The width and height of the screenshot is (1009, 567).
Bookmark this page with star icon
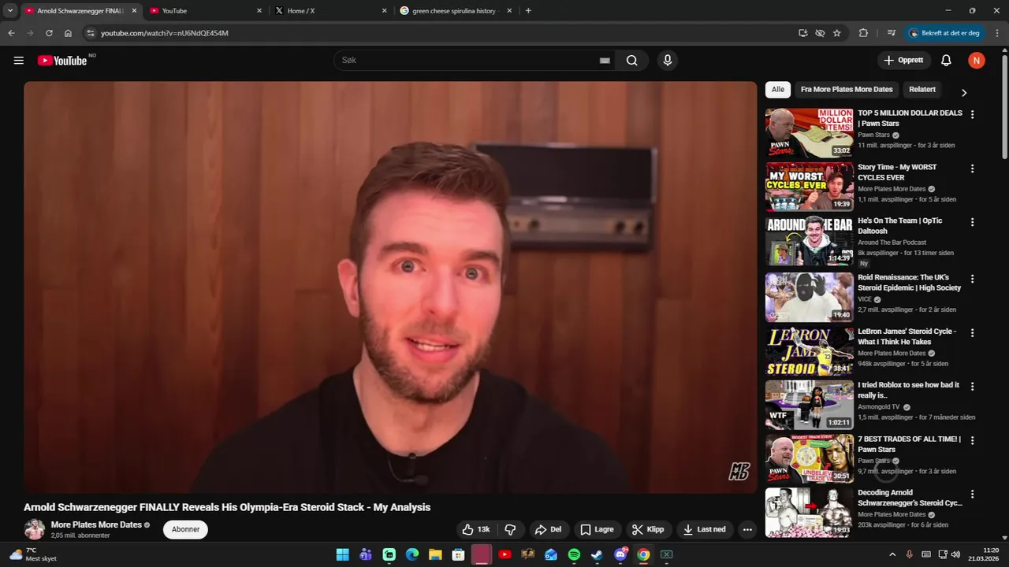tap(837, 33)
